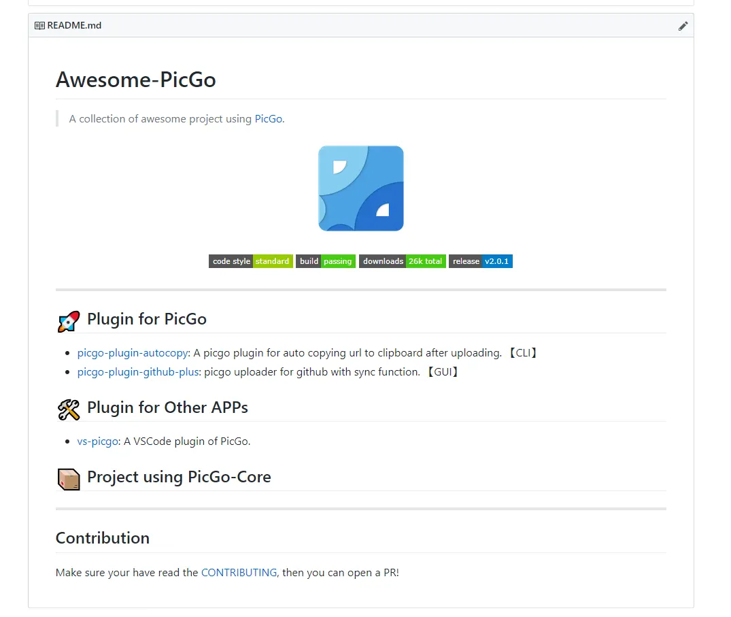Screen dimensions: 731x617
Task: Click the Plugin for PicGo heading text
Action: pos(146,319)
